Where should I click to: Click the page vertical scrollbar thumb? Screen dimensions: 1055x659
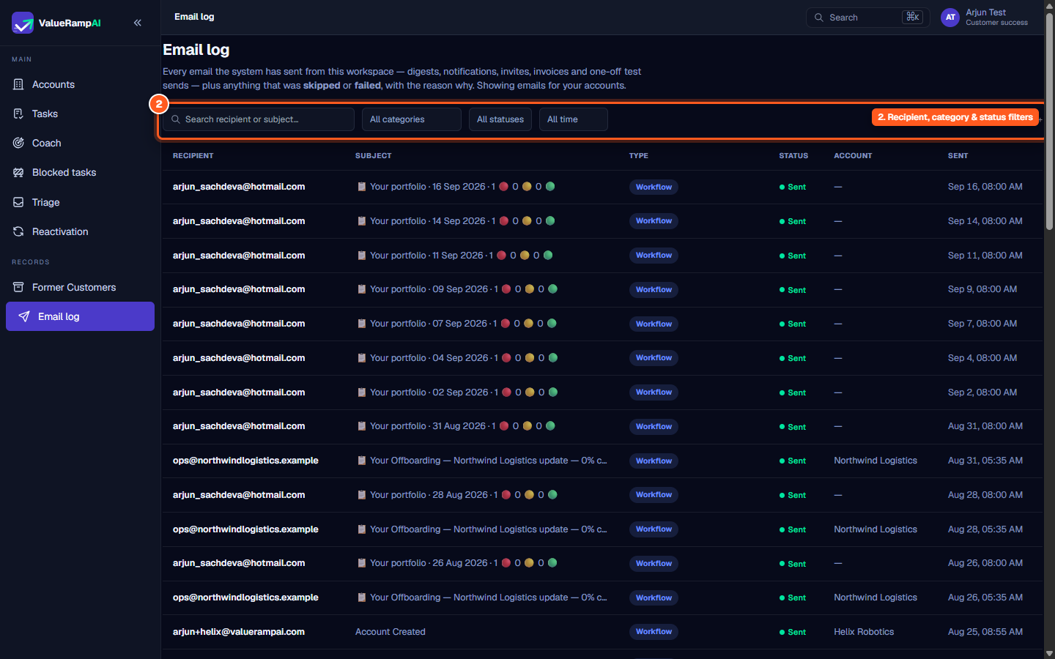(1049, 121)
